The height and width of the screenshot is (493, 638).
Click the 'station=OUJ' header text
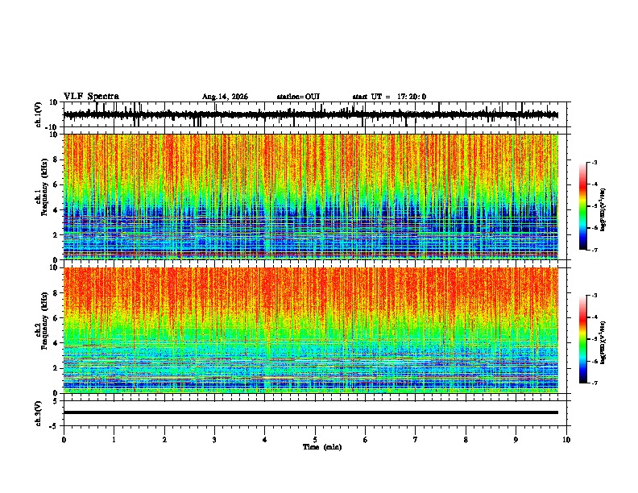tap(298, 97)
